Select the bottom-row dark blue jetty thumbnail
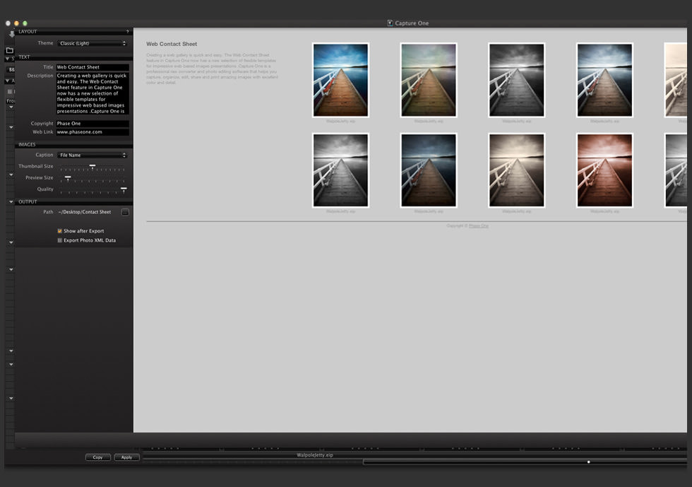Screen dimensions: 692x487 click(x=429, y=170)
